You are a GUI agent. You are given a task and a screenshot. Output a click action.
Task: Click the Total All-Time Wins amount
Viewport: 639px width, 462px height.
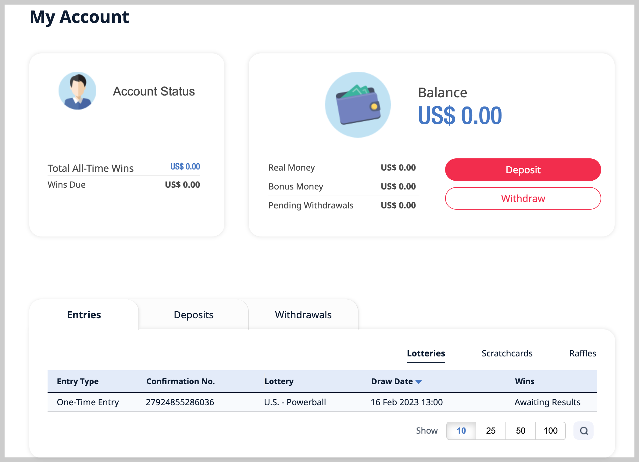(185, 167)
